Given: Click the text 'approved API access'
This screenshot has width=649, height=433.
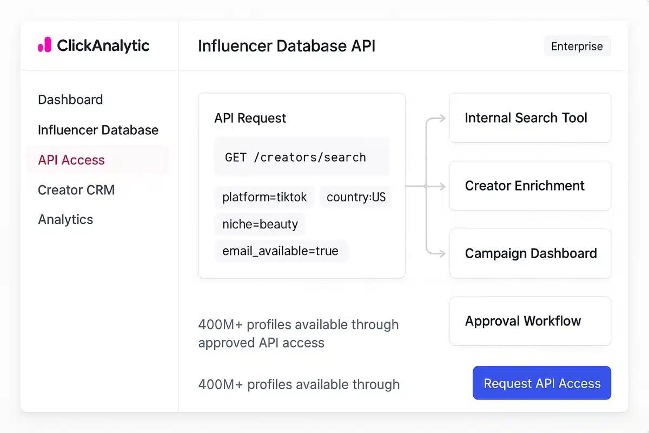Looking at the screenshot, I should tap(261, 343).
